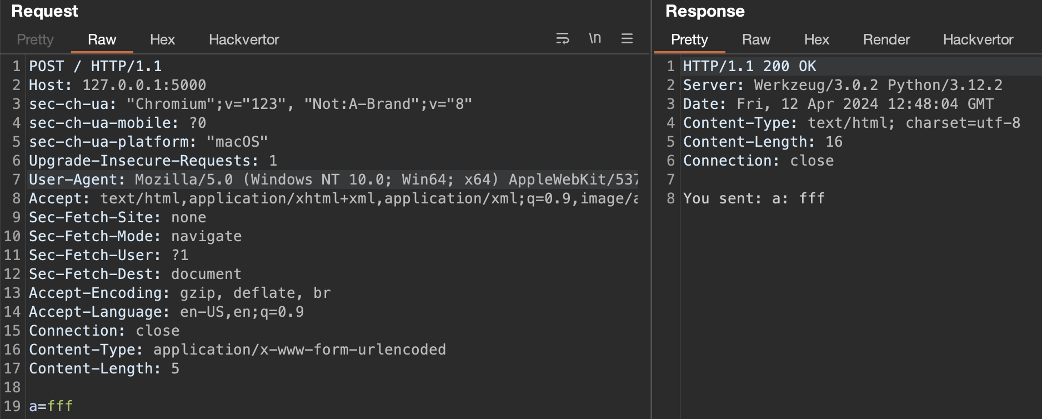Select the Response Pretty tab
Viewport: 1042px width, 419px height.
click(x=689, y=39)
